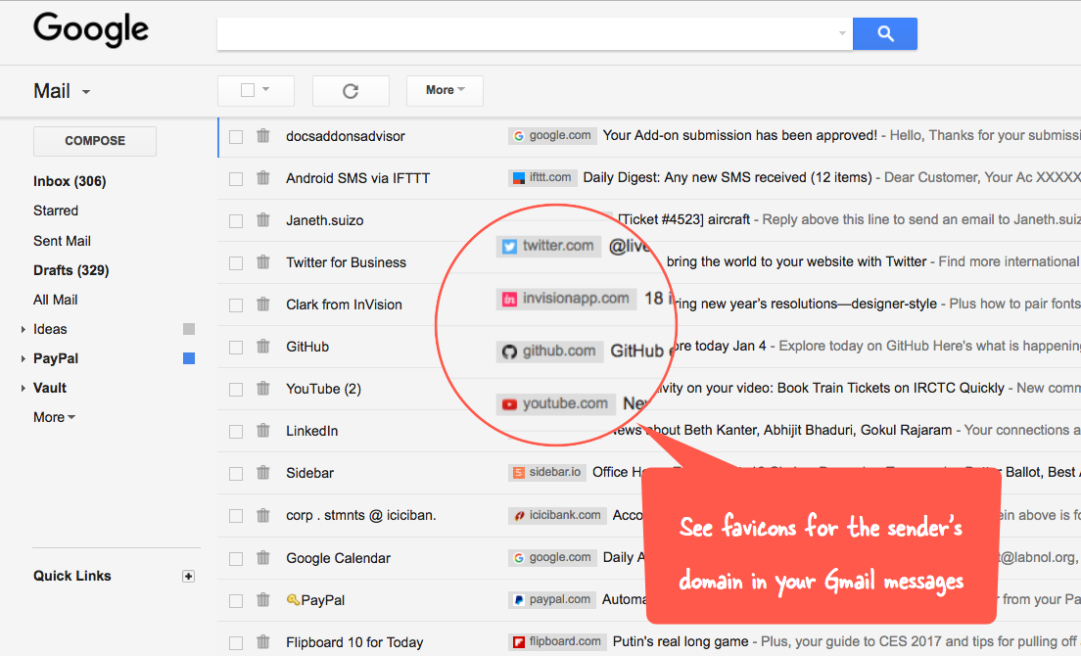Click the blue search magnifier button
Viewport: 1081px width, 656px height.
point(884,33)
